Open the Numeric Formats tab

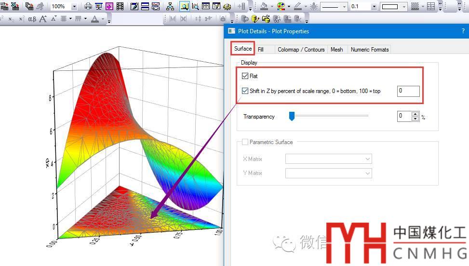[x=369, y=50]
